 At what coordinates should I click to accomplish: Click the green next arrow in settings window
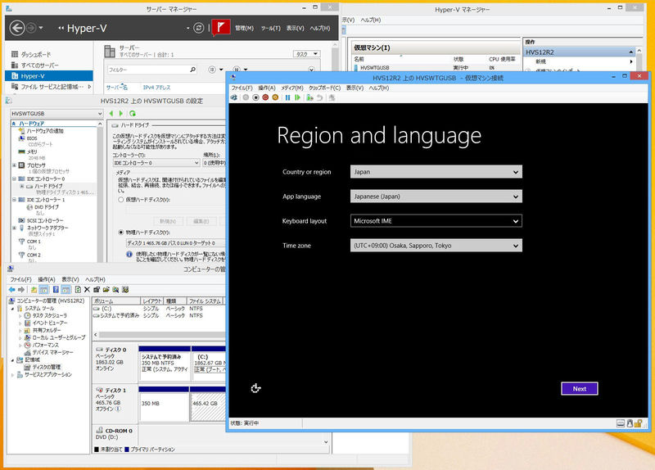tap(121, 113)
